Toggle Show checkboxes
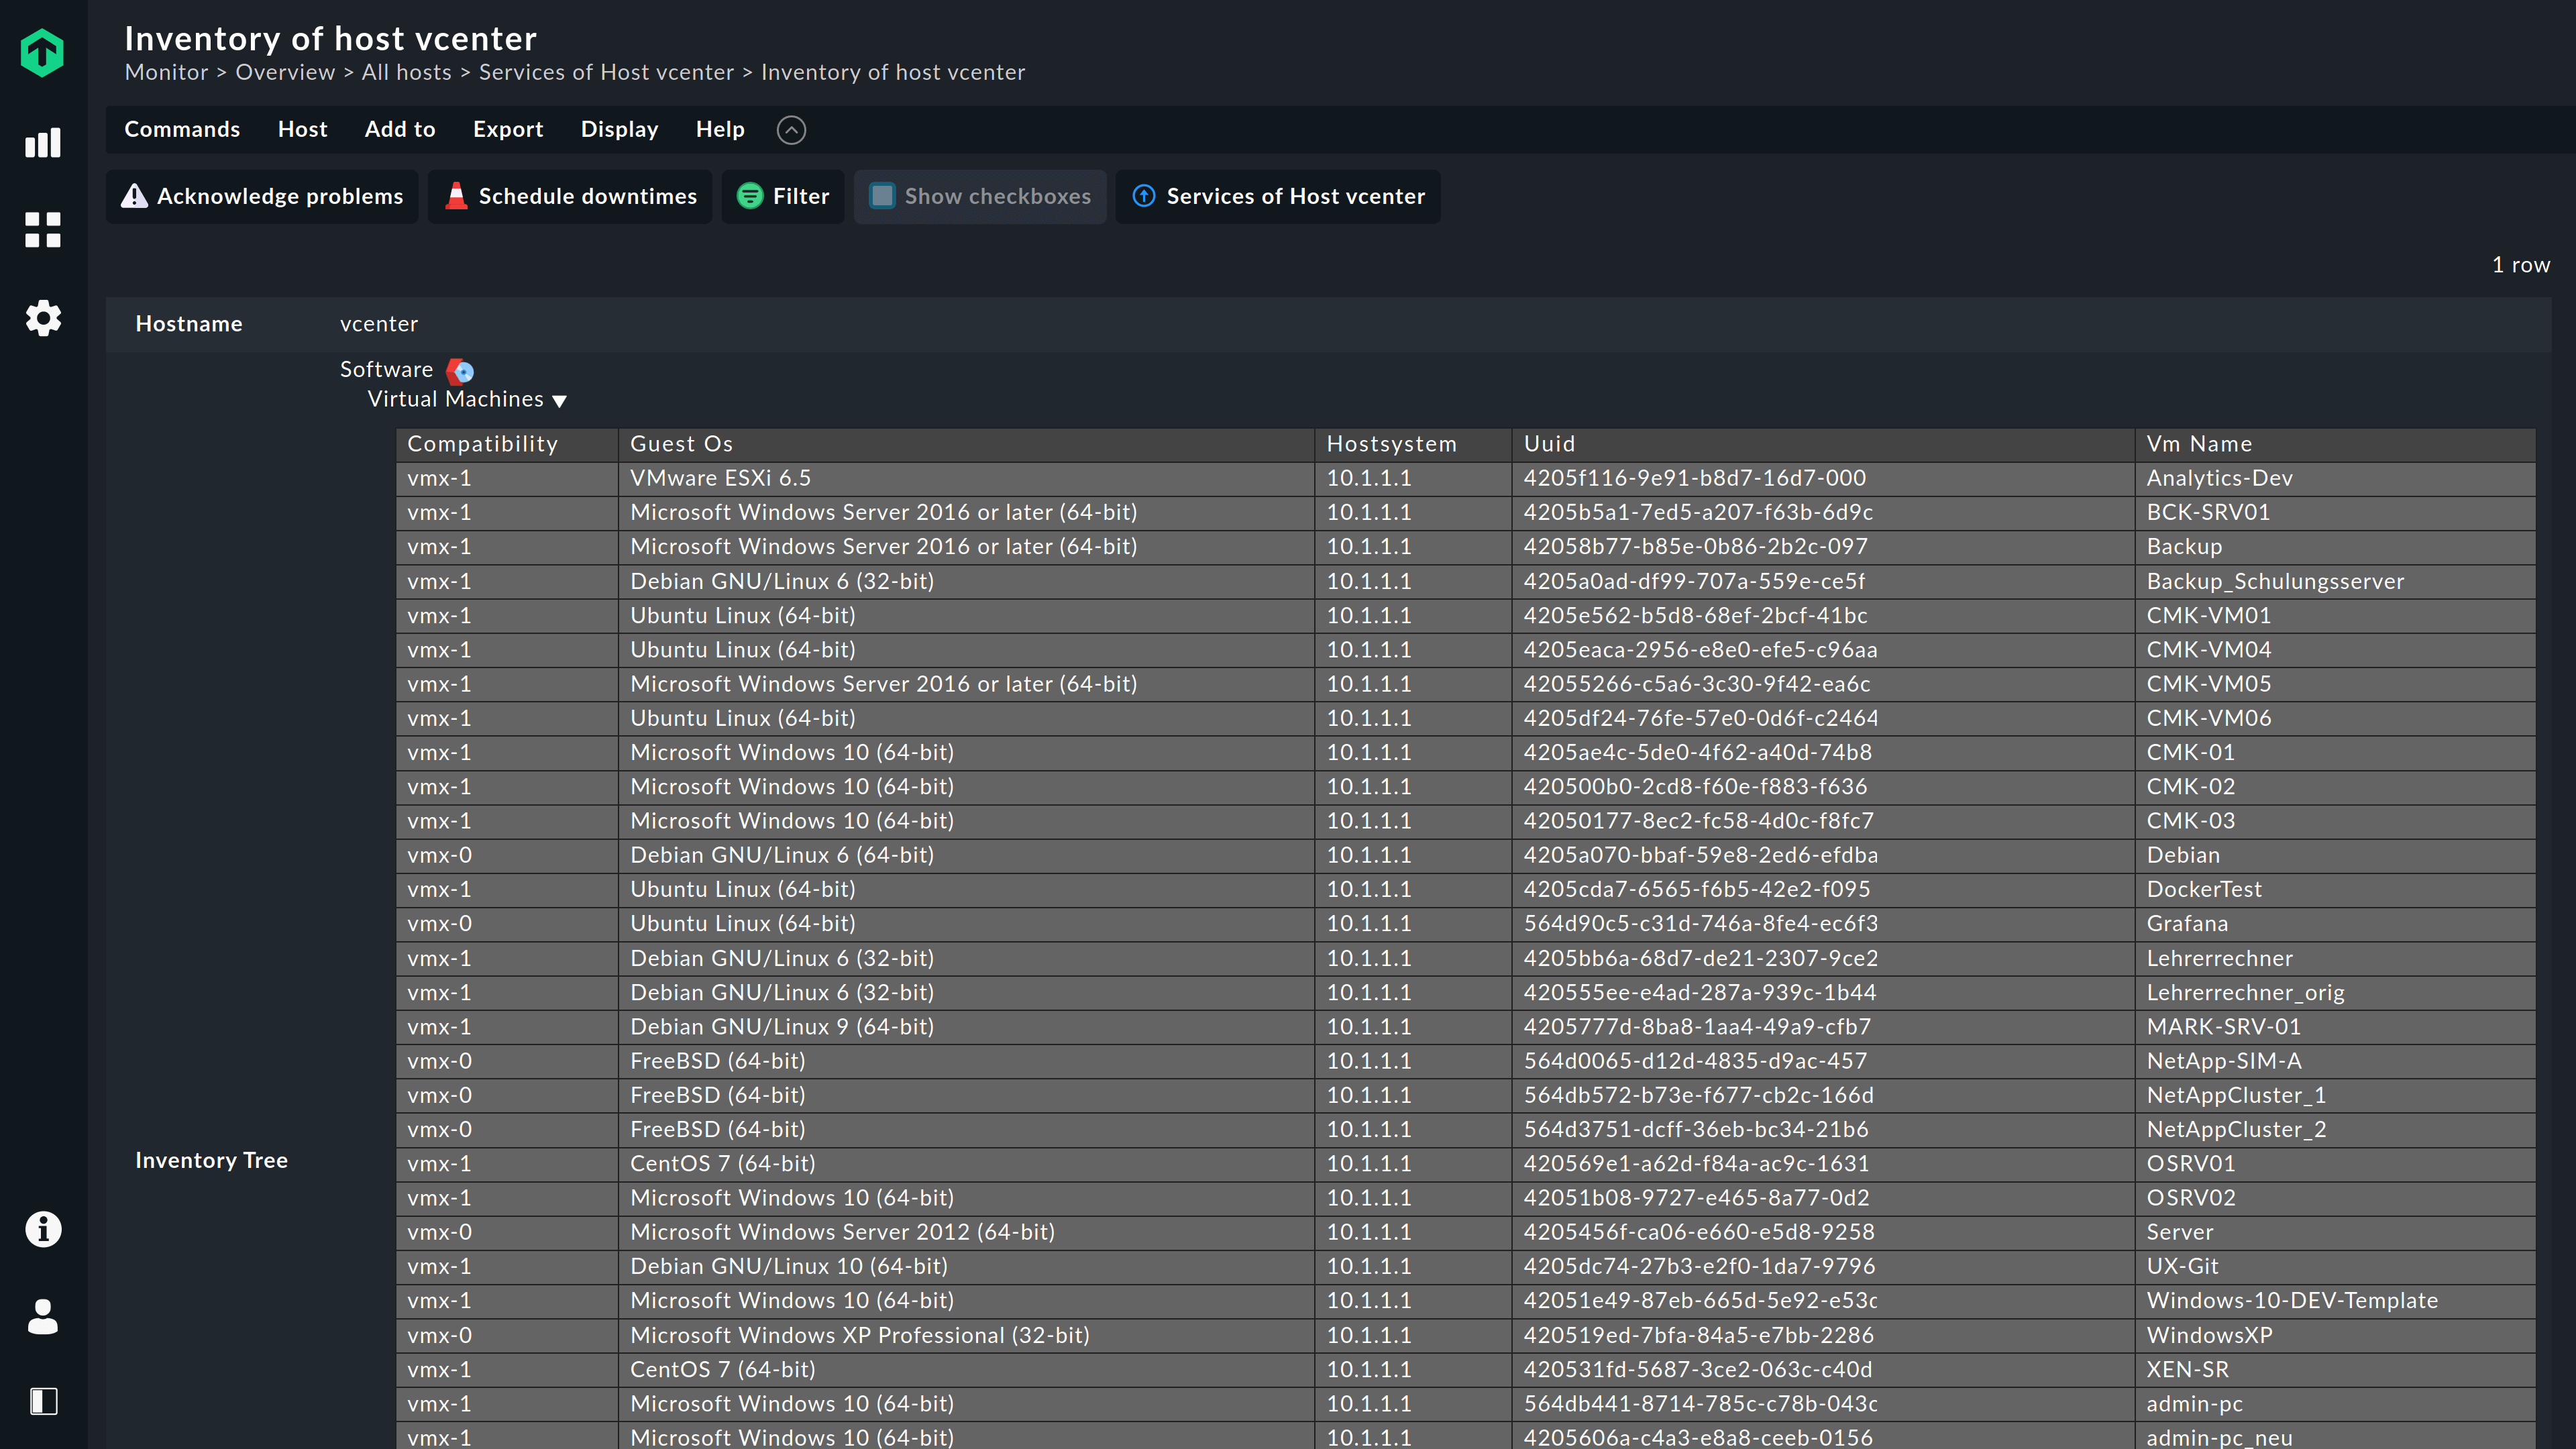This screenshot has width=2576, height=1449. tap(980, 196)
